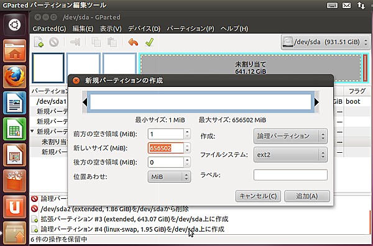Click the white partition size bar in dialog
Image resolution: width=373 pixels, height=246 pixels.
[201, 102]
